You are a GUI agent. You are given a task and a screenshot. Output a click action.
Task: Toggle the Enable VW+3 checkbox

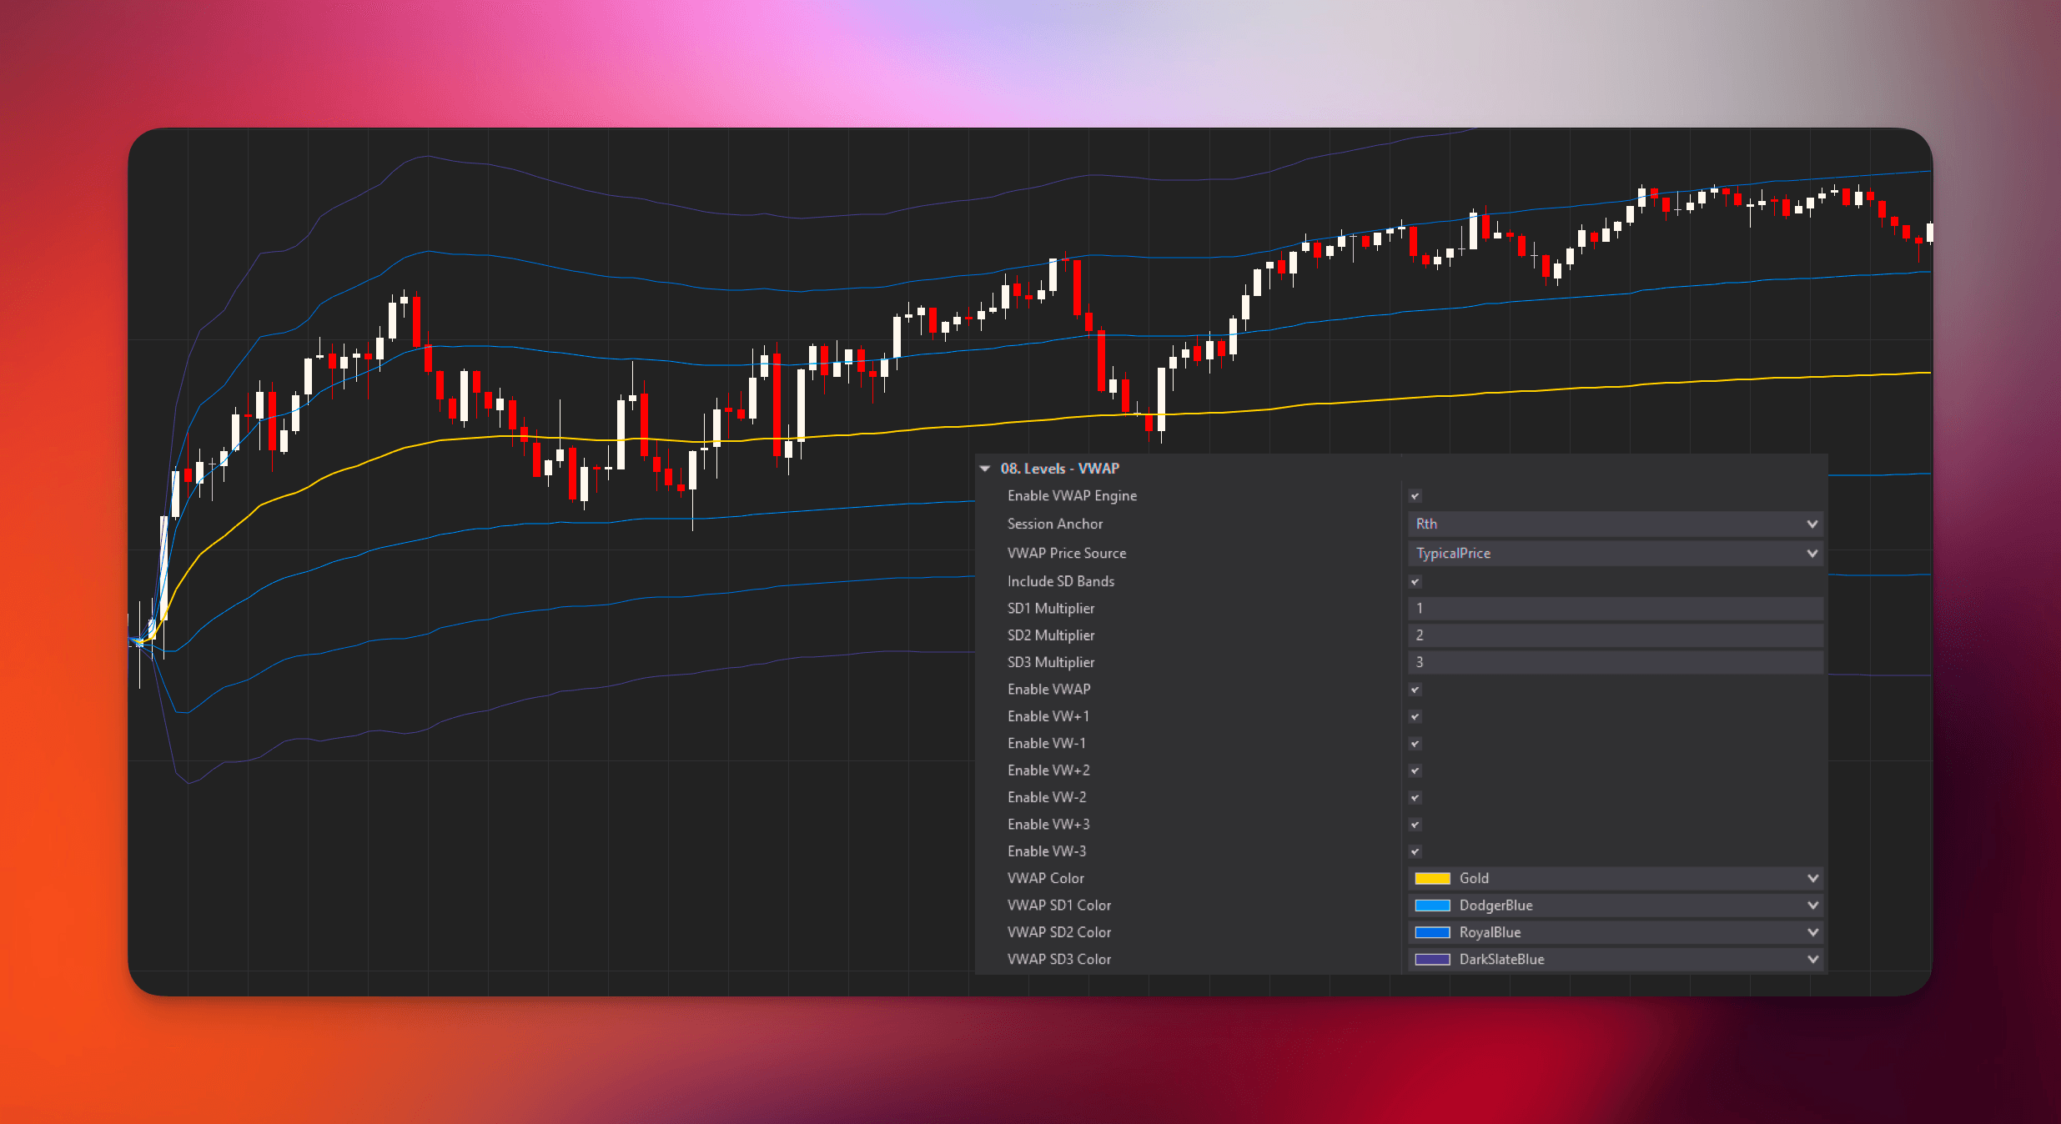pos(1415,825)
